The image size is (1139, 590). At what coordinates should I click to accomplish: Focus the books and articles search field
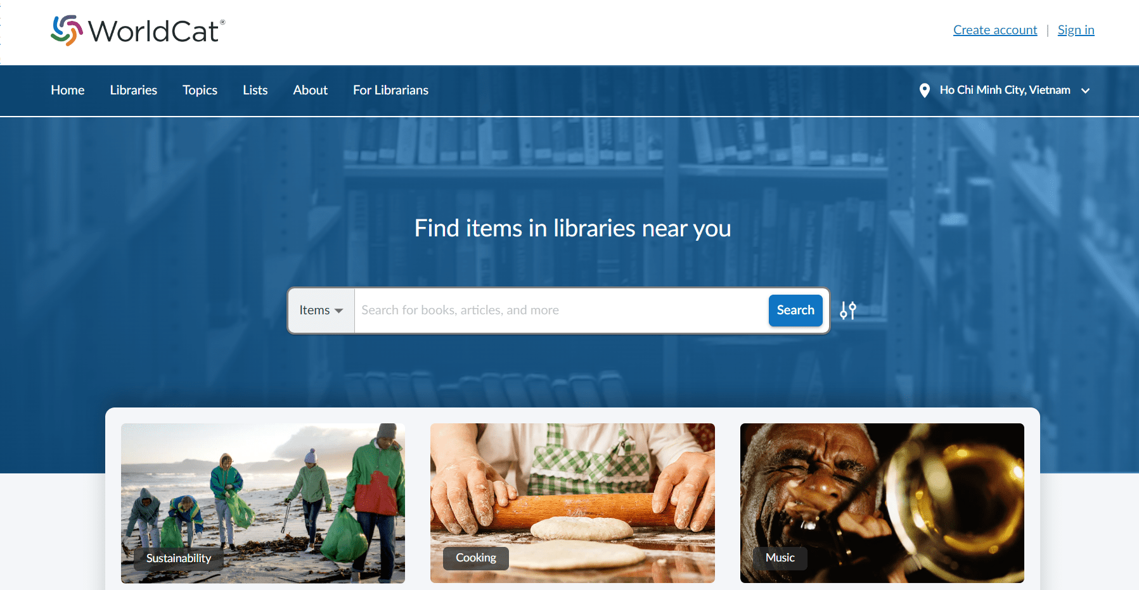[561, 311]
